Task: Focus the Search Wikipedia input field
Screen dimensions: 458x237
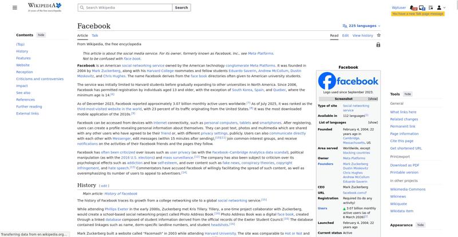Action: (x=126, y=7)
